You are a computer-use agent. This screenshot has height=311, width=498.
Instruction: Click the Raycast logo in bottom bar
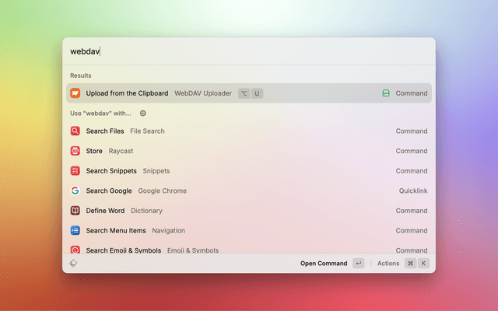point(73,264)
